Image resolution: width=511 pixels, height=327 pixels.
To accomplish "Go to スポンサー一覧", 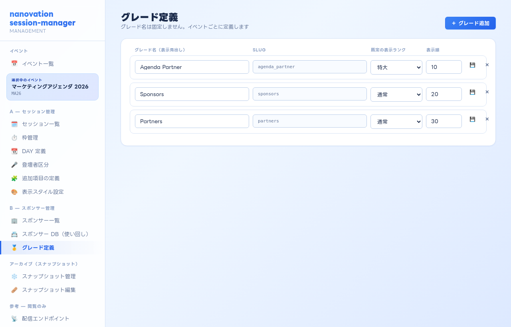I will coord(53,221).
